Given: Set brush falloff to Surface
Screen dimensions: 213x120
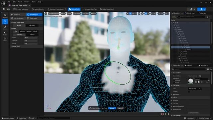Looking at the screenshot, I should click(x=19, y=35).
